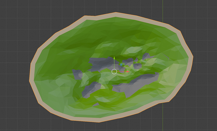Image resolution: width=217 pixels, height=131 pixels.
Task: Click the red horizontal shaft of the X-axis gizmo
Action: coord(121,72)
